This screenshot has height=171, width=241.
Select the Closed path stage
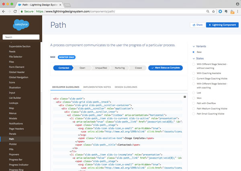(138, 68)
